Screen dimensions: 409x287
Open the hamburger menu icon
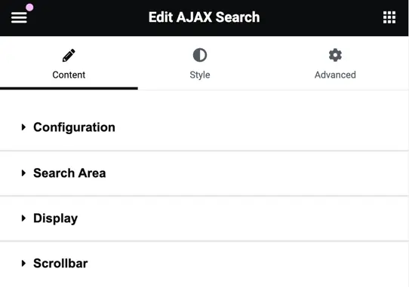click(x=19, y=17)
